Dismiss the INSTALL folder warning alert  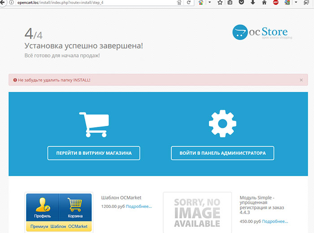click(301, 80)
